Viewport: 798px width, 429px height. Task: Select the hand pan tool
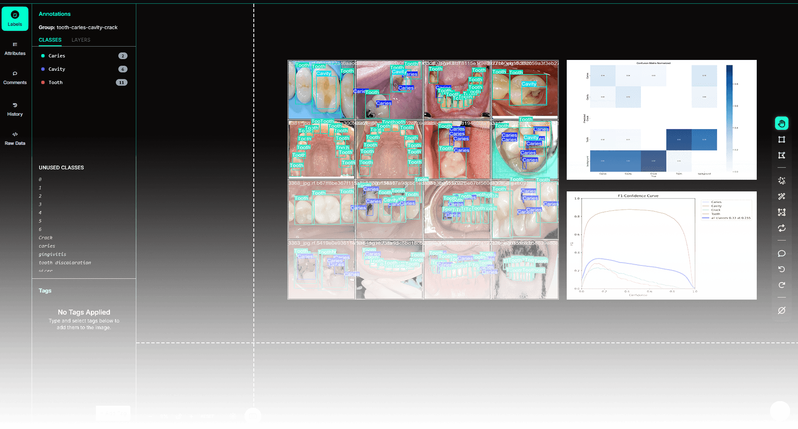pyautogui.click(x=781, y=123)
